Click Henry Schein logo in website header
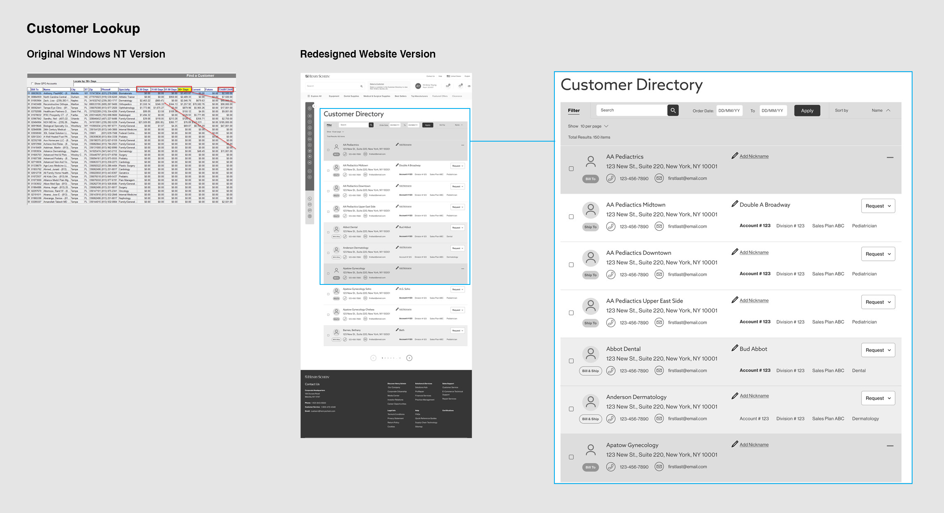 318,76
